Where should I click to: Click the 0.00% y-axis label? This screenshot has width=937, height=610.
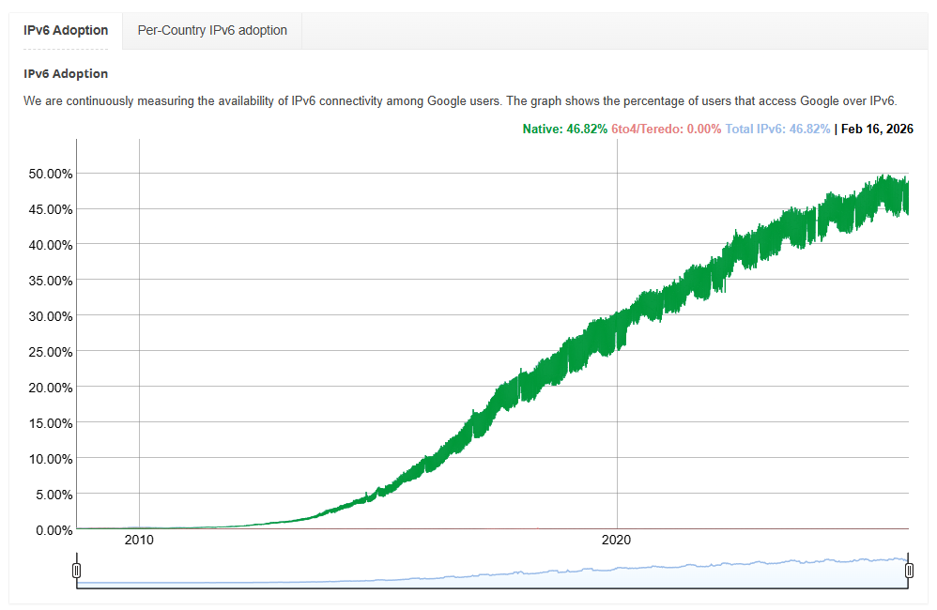53,530
